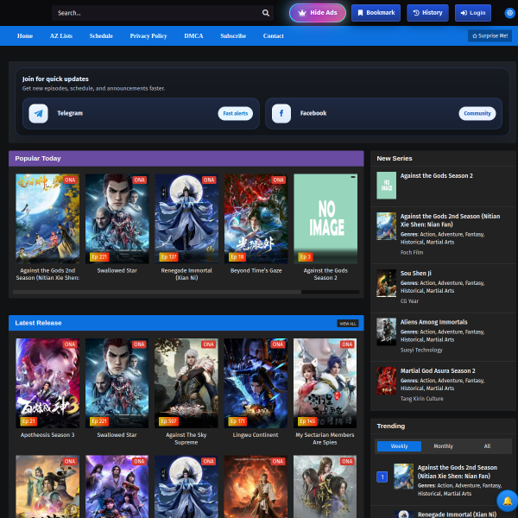518x518 pixels.
Task: Click the CG Year studio text
Action: click(409, 301)
